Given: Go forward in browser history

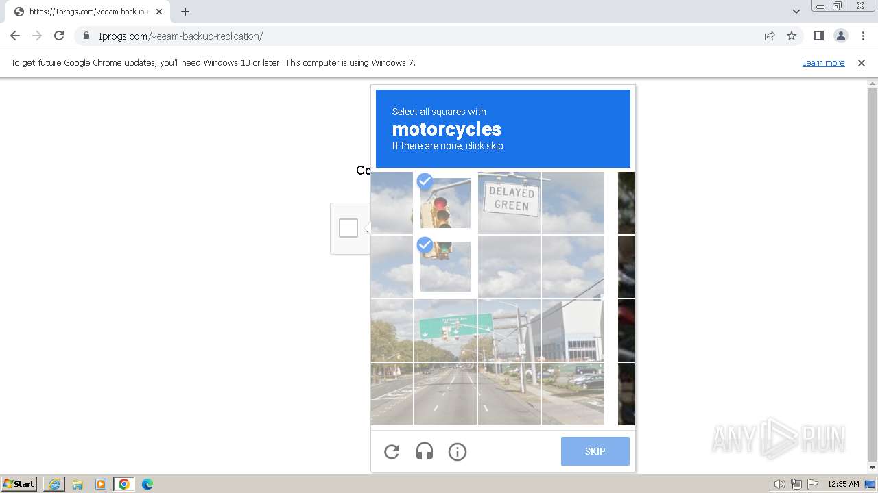Looking at the screenshot, I should point(37,36).
